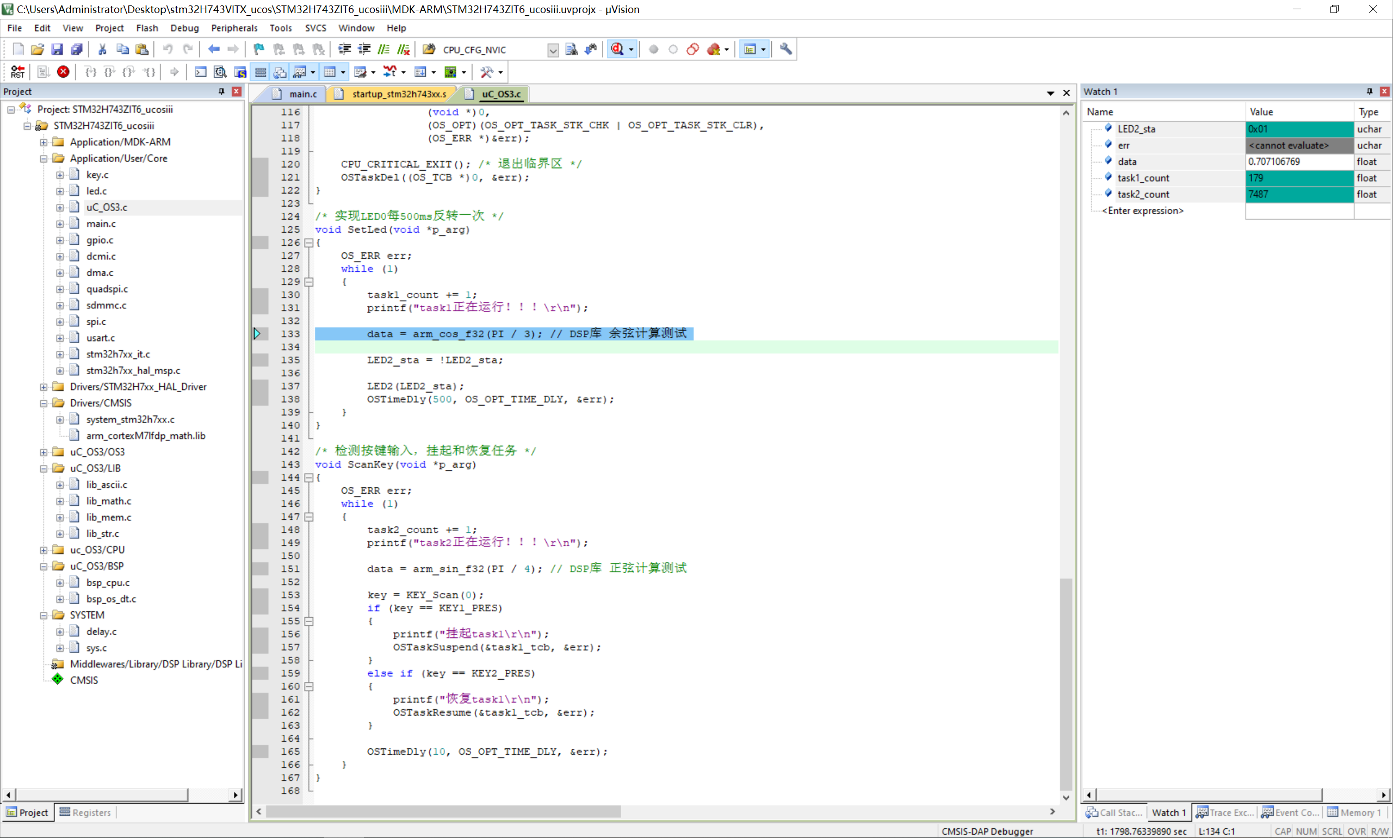
Task: Click Run to Cursor Line icon
Action: [149, 72]
